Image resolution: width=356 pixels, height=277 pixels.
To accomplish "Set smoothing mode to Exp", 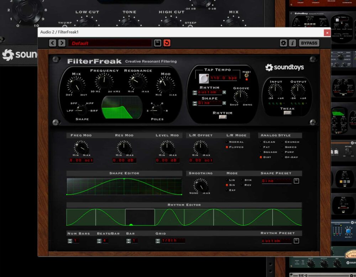I will 231,190.
